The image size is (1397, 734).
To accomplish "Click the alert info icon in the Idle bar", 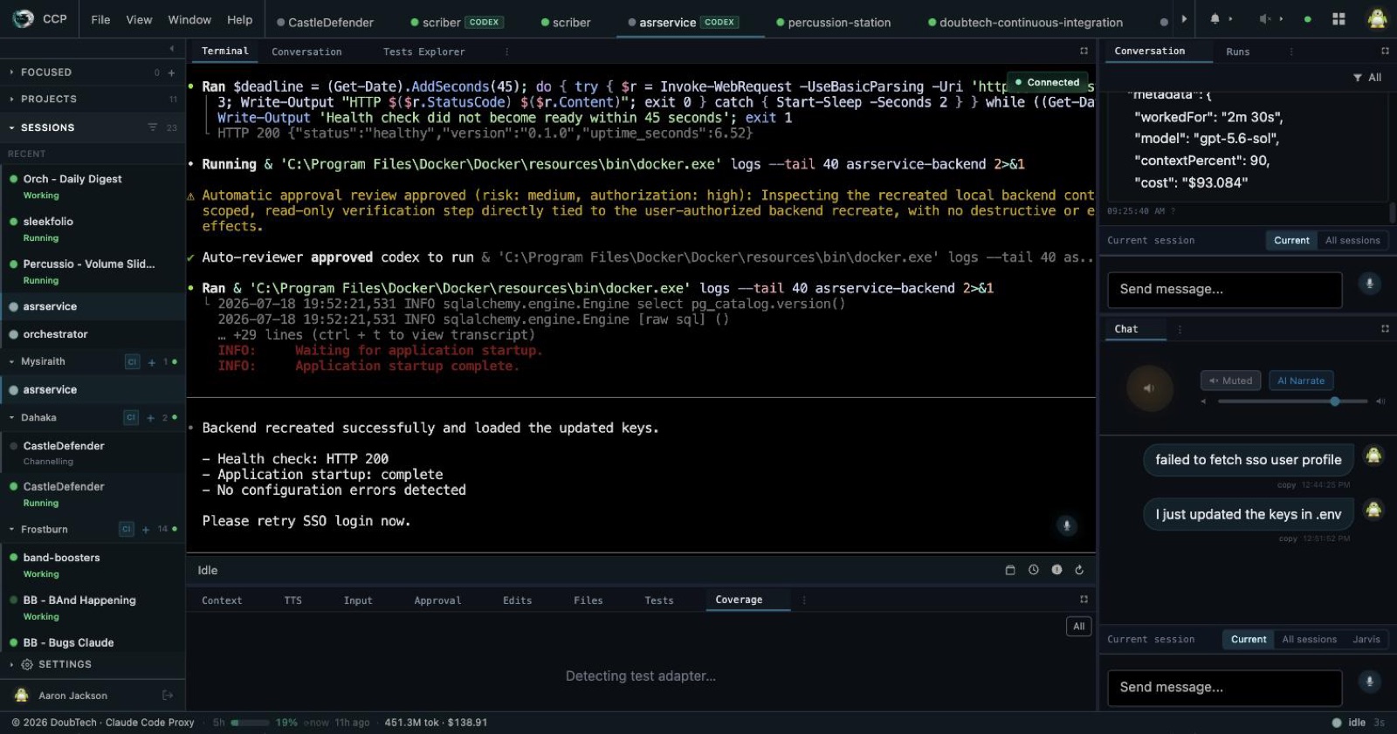I will (x=1056, y=570).
